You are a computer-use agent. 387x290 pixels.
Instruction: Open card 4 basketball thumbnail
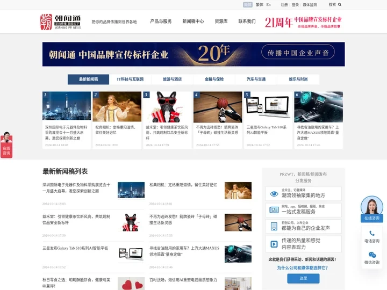(x=218, y=107)
